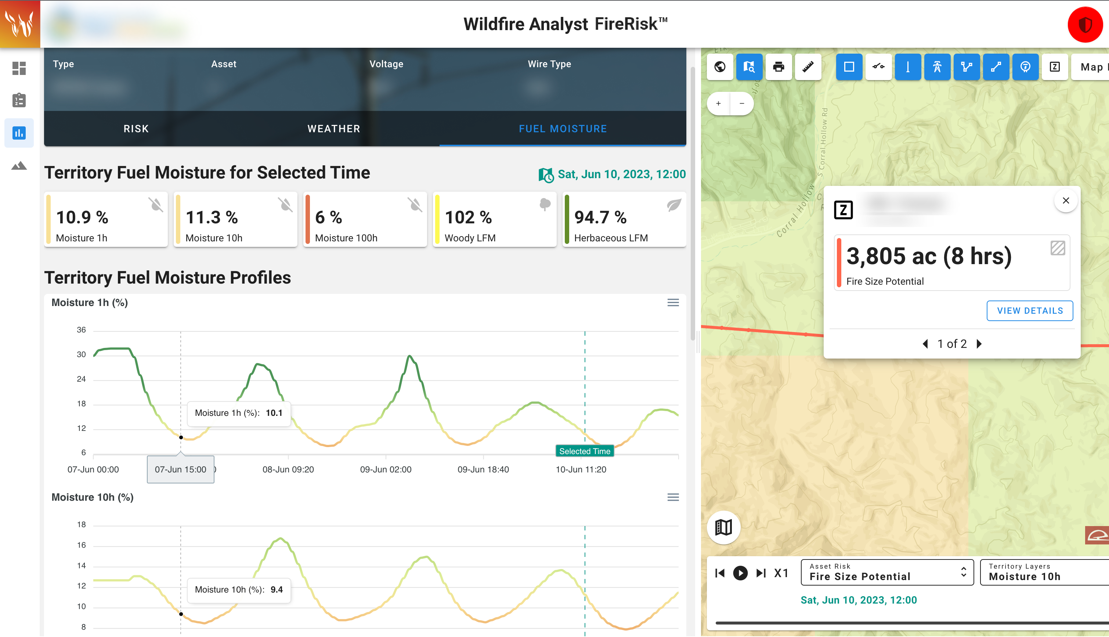Go to next popup result arrow
This screenshot has width=1109, height=637.
979,344
